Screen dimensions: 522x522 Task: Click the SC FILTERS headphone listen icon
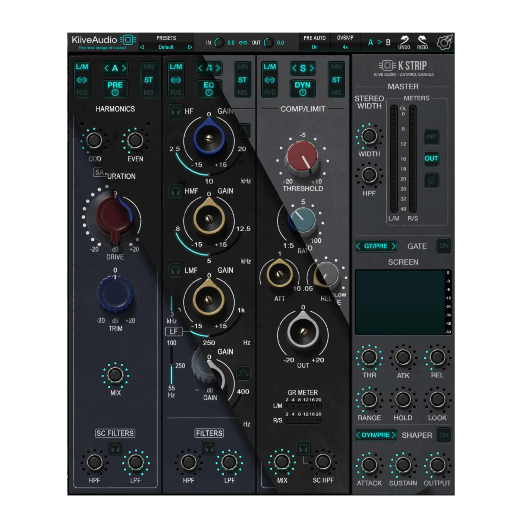pyautogui.click(x=115, y=448)
